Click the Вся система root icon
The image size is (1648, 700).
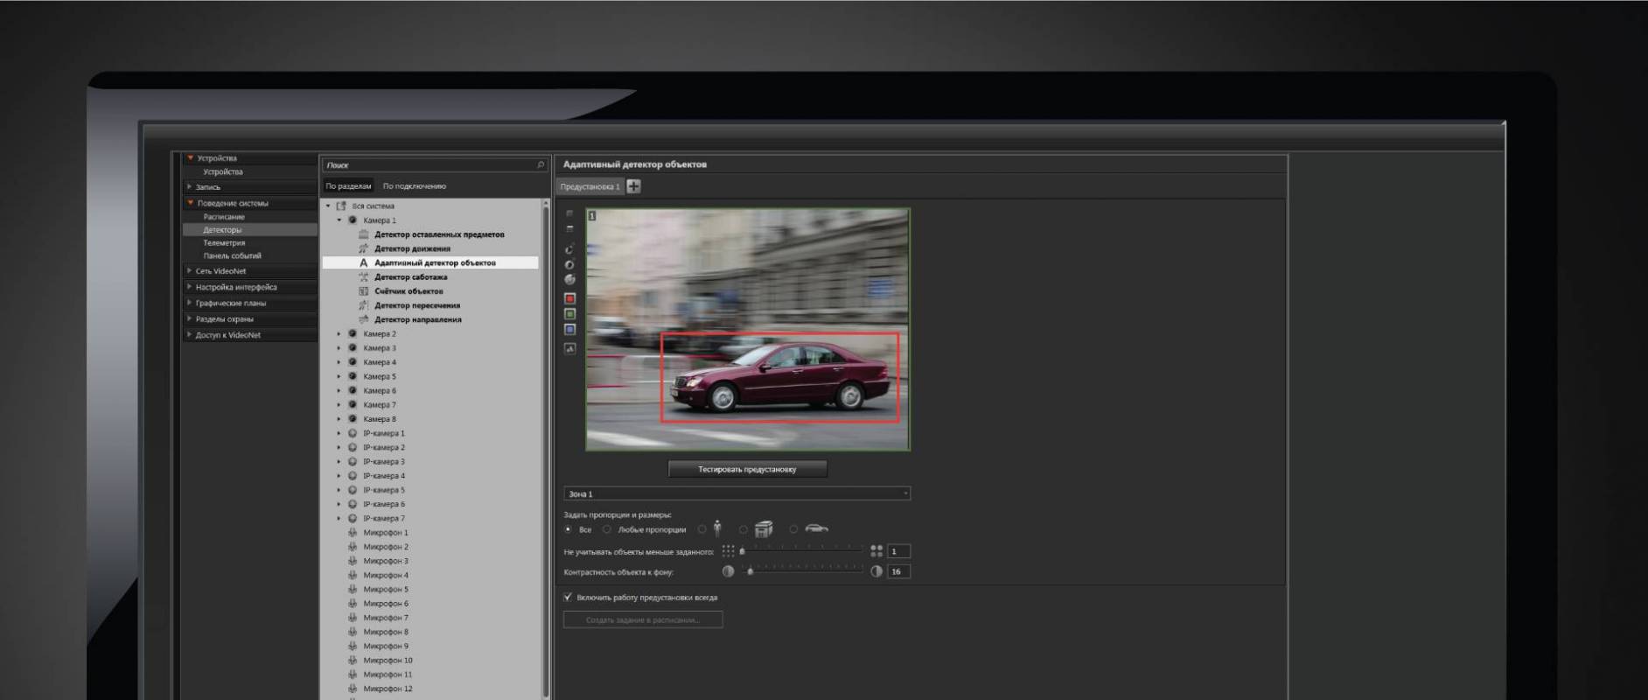[341, 206]
